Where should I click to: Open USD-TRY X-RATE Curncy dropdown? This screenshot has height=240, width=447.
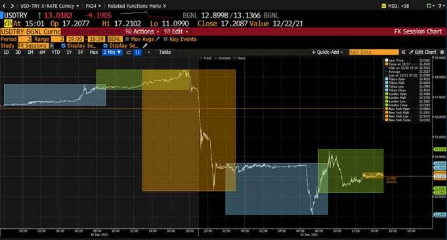click(x=49, y=6)
